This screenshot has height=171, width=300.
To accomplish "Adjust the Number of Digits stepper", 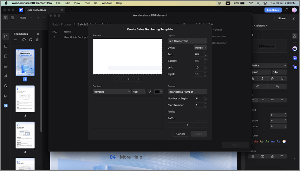I will point(206,99).
